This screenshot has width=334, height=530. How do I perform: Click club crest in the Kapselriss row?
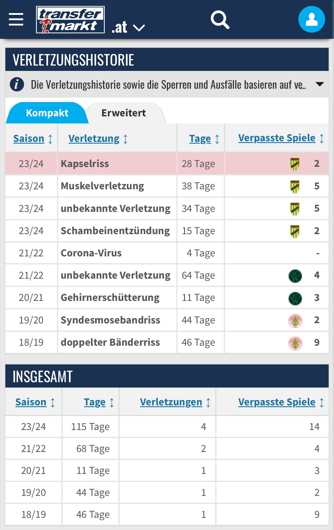295,164
